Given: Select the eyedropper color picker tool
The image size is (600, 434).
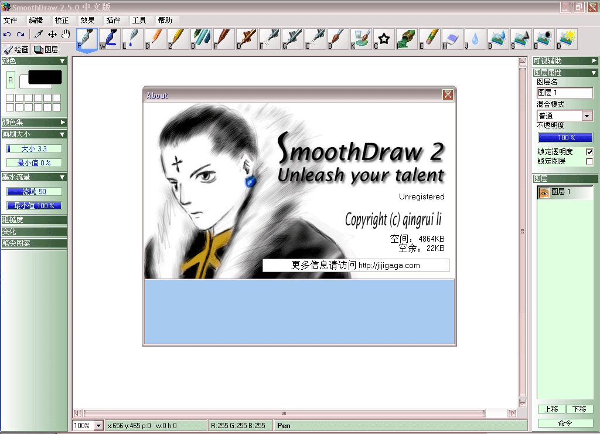Looking at the screenshot, I should tap(38, 35).
